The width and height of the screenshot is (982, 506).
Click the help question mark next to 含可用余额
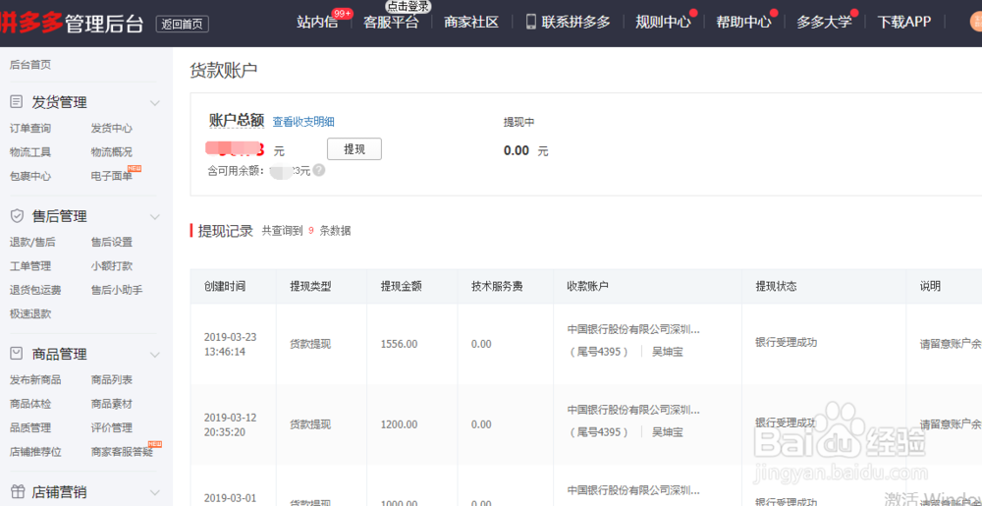tap(319, 170)
